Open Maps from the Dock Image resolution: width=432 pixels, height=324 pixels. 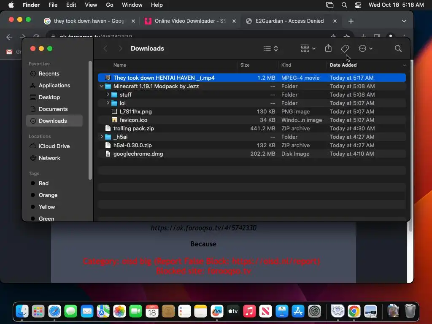tap(103, 311)
